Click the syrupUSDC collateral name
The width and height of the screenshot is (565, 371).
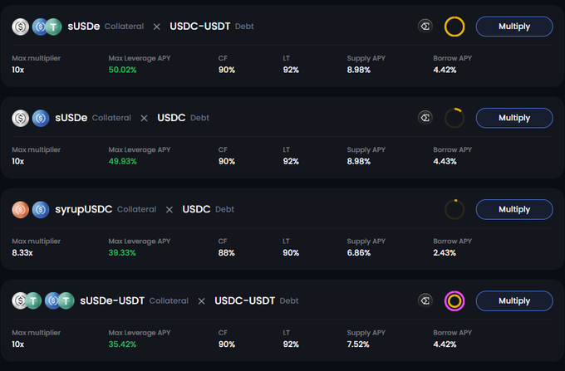coord(84,209)
